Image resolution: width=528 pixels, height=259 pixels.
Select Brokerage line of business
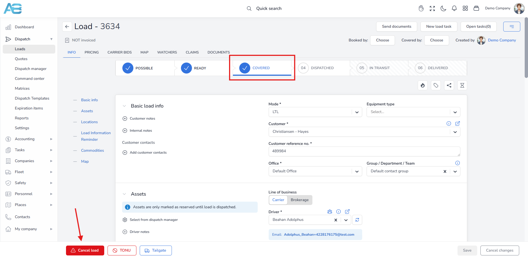pos(299,200)
